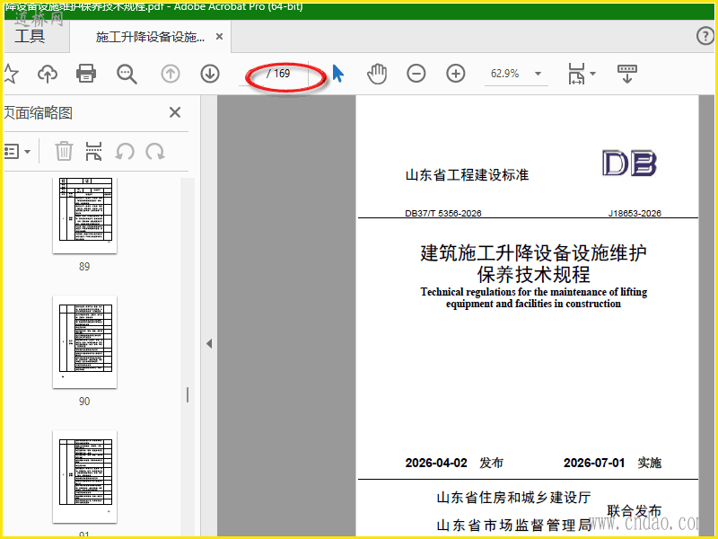
Task: Expand the fit page width options dropdown
Action: [592, 74]
